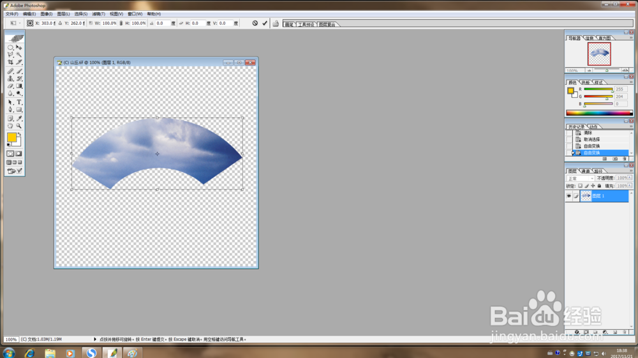Select the Zoom tool
Image resolution: width=638 pixels, height=358 pixels.
19,126
